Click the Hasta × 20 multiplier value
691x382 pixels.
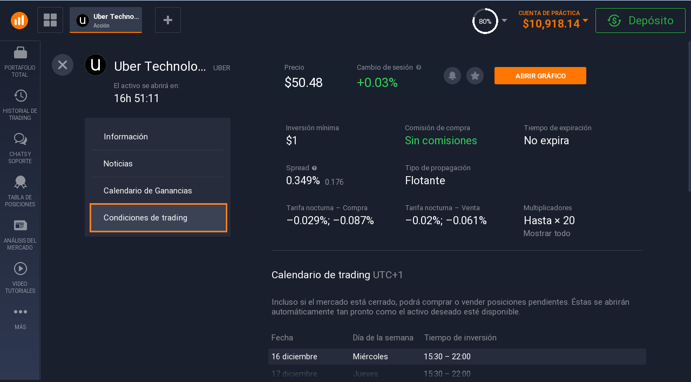coord(549,220)
